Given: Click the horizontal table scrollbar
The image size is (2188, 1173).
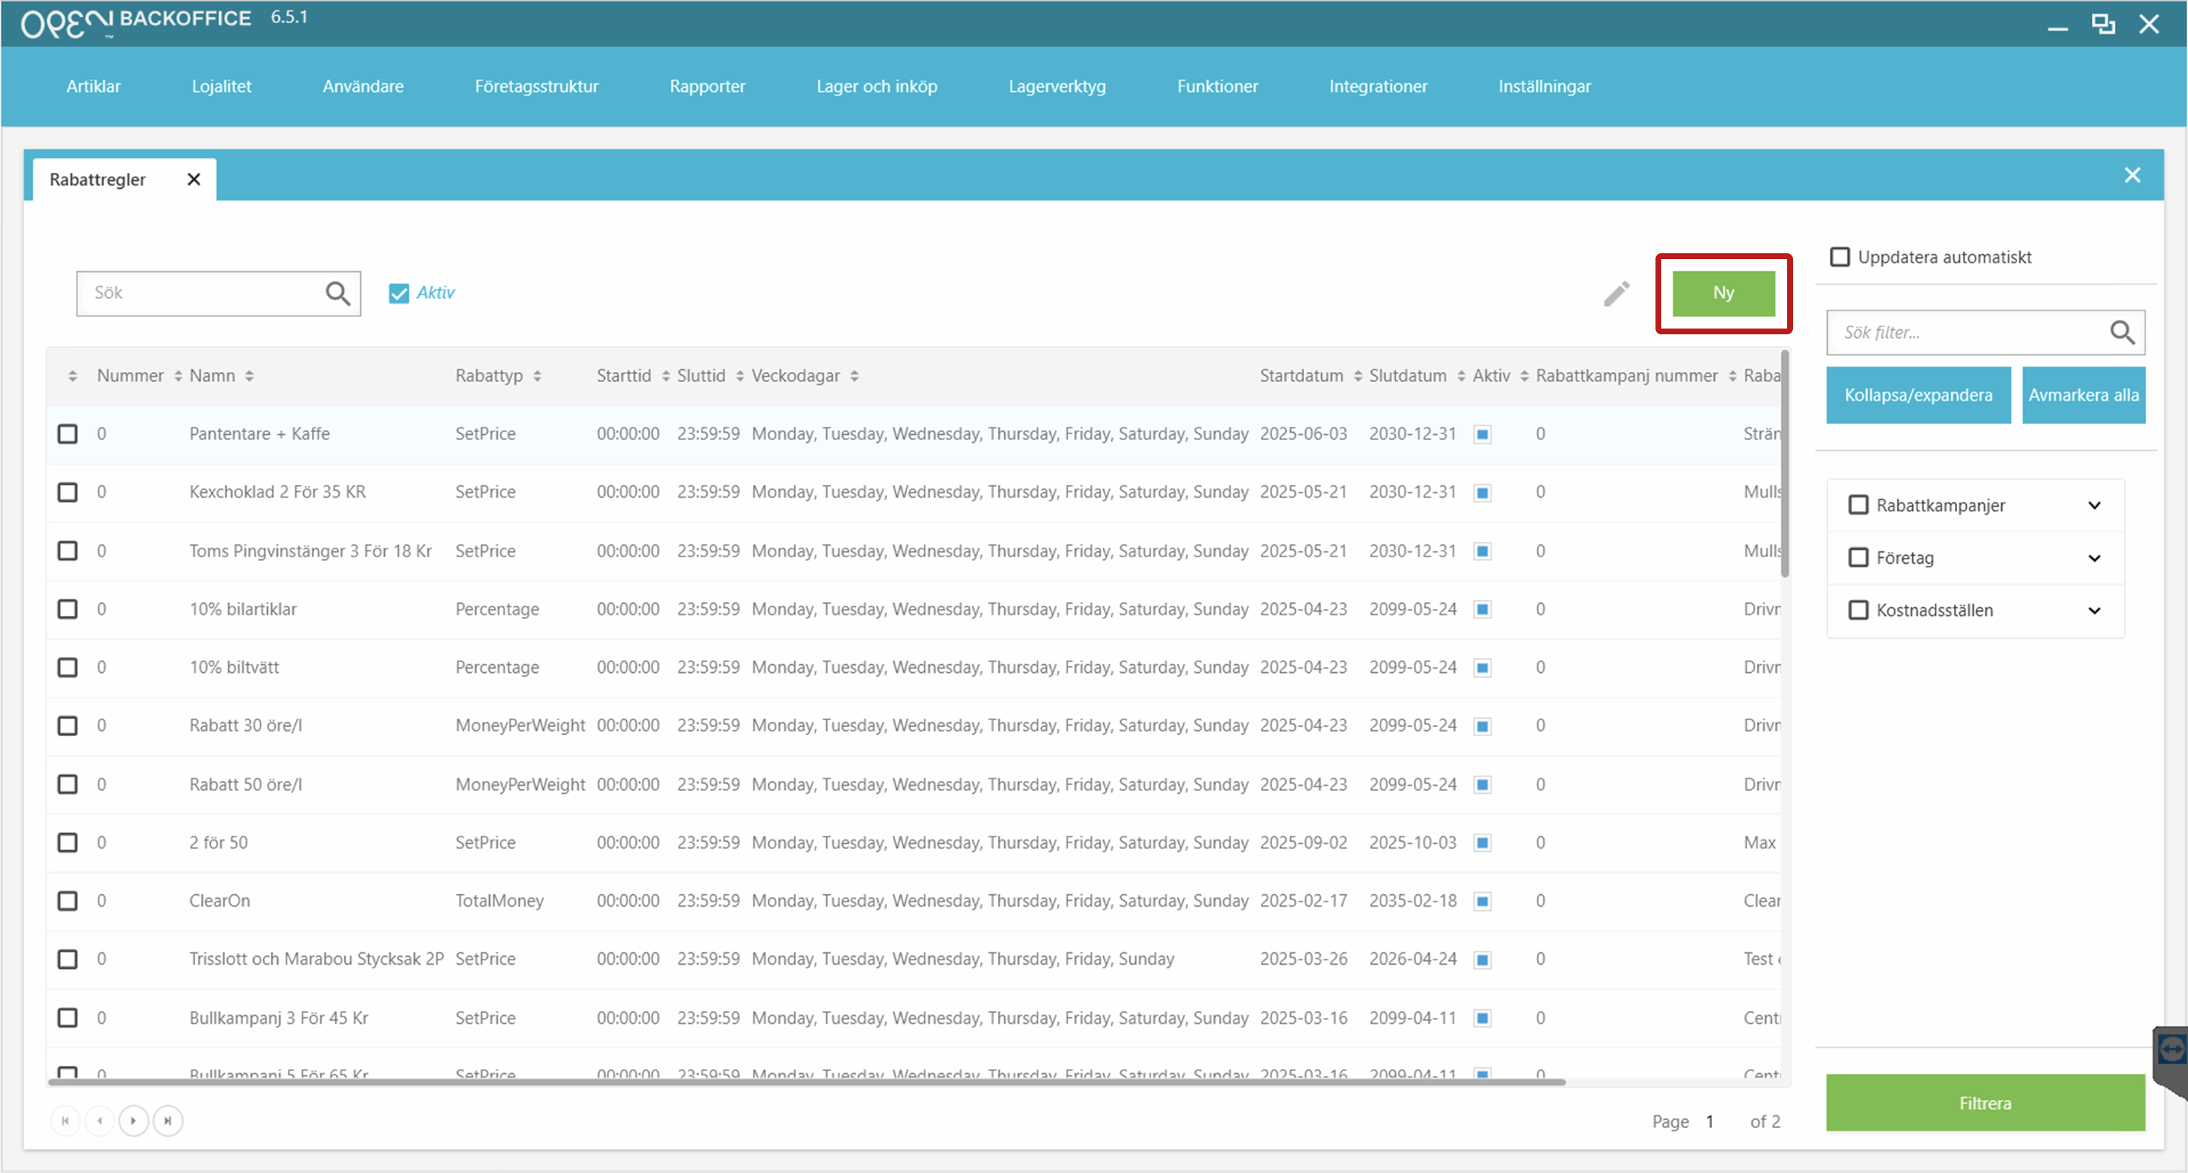Looking at the screenshot, I should [x=807, y=1082].
